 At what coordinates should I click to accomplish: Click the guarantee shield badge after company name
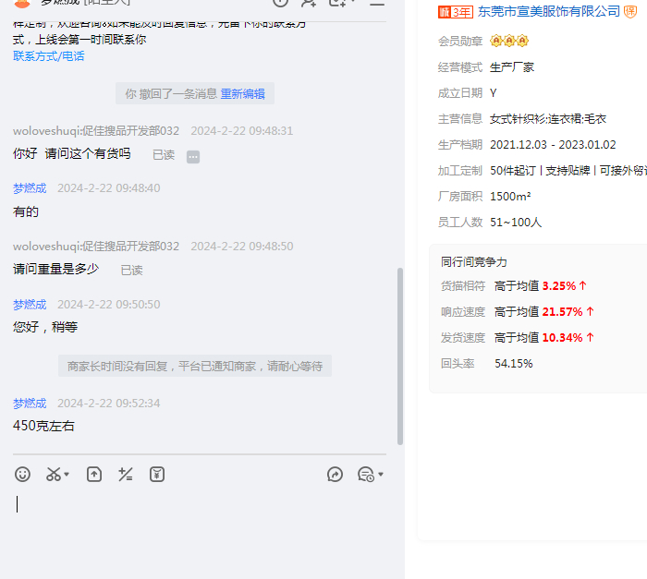(x=631, y=11)
